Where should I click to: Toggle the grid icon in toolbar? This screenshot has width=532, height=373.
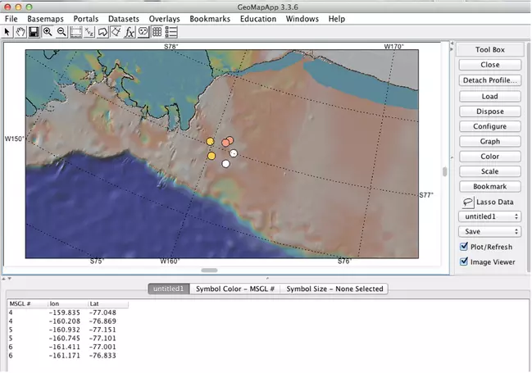coord(157,32)
